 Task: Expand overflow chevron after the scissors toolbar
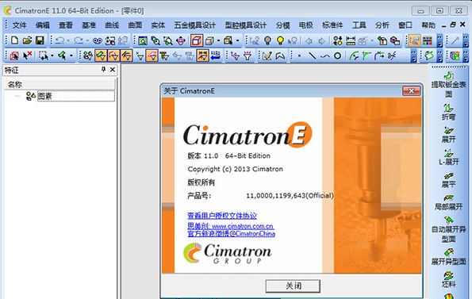[414, 56]
